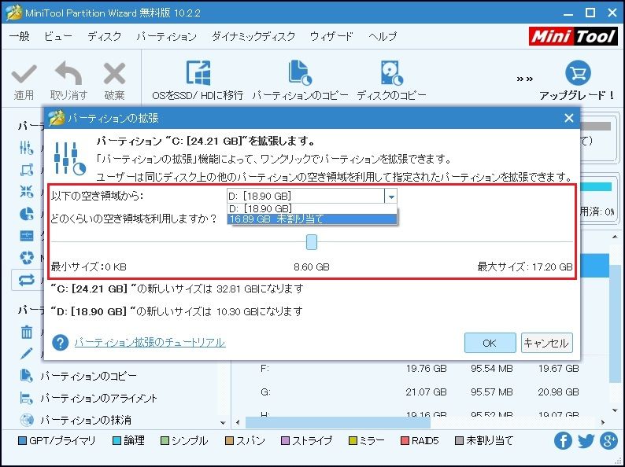The width and height of the screenshot is (625, 467).
Task: Click 19.76 GB capacity cell of F:
Action: tap(426, 369)
